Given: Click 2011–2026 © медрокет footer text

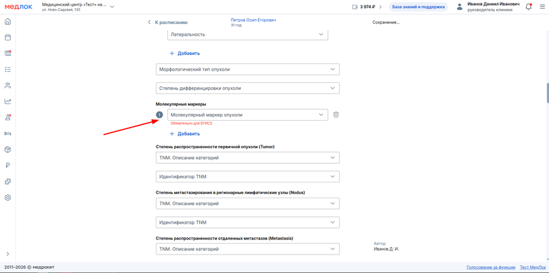Looking at the screenshot, I should coord(30,268).
